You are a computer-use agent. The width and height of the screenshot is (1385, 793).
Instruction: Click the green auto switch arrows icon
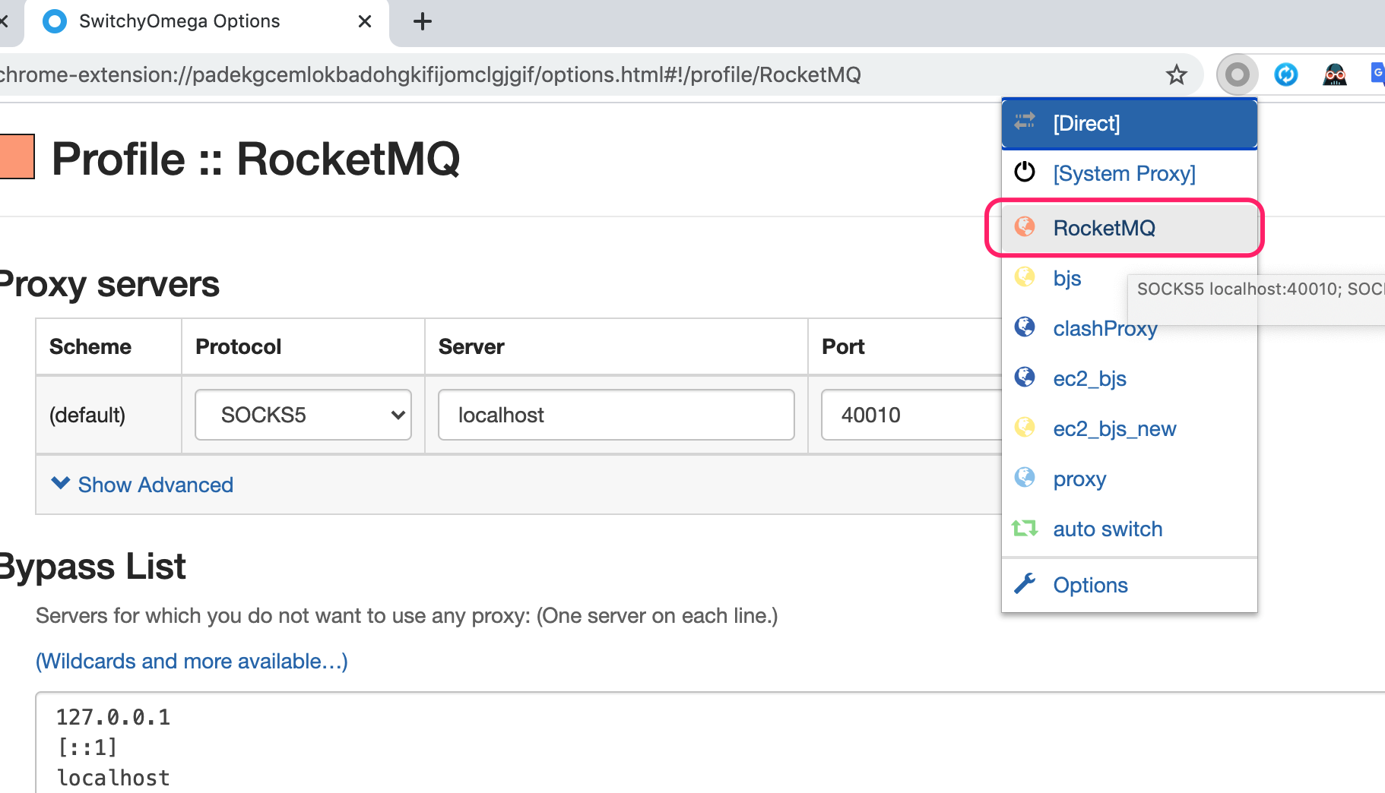tap(1025, 528)
